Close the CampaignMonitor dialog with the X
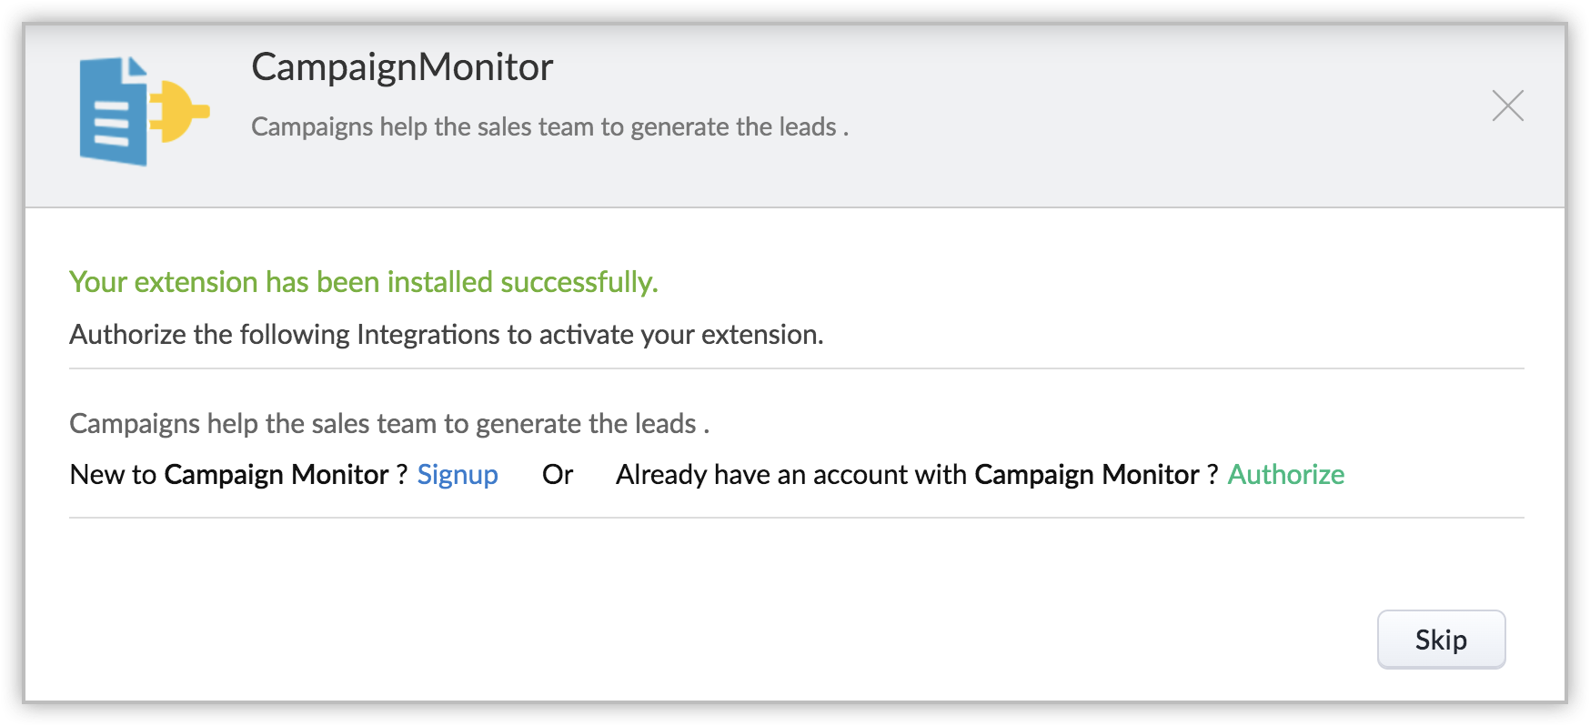This screenshot has height=726, width=1590. pos(1507,106)
